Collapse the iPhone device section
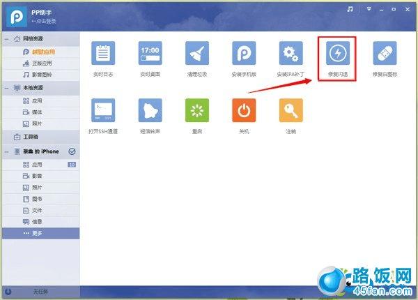Viewport: 418px width, 300px height. 7,151
